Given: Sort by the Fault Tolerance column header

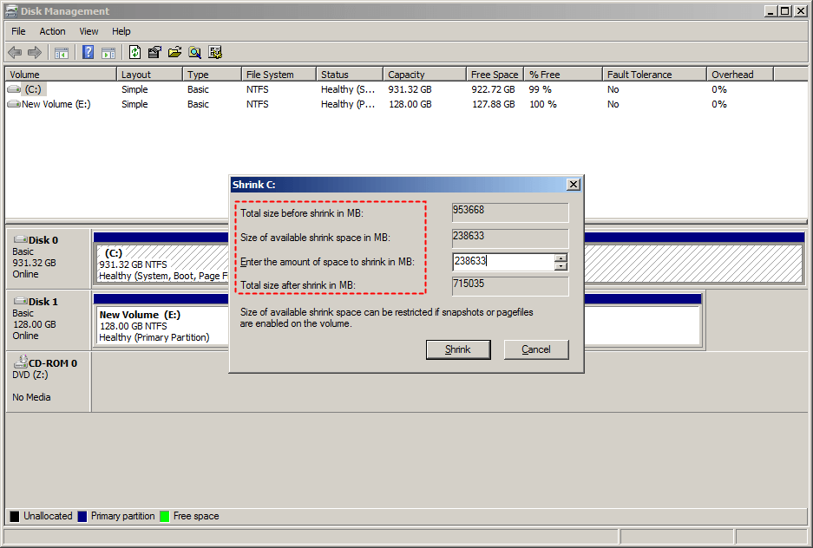Looking at the screenshot, I should point(654,75).
